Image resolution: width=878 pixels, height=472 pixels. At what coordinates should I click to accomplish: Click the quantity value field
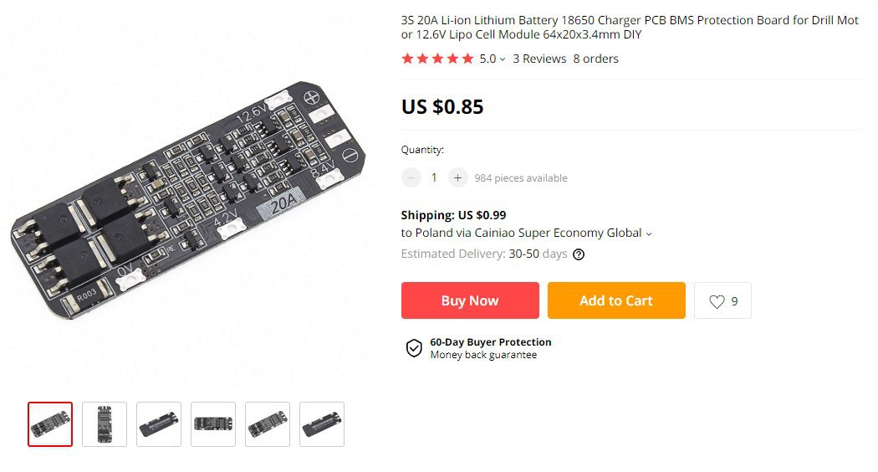pos(434,177)
